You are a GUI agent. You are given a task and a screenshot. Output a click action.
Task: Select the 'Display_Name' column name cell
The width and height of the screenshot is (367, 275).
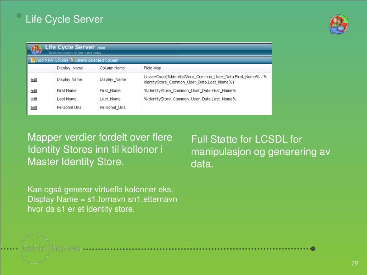113,79
